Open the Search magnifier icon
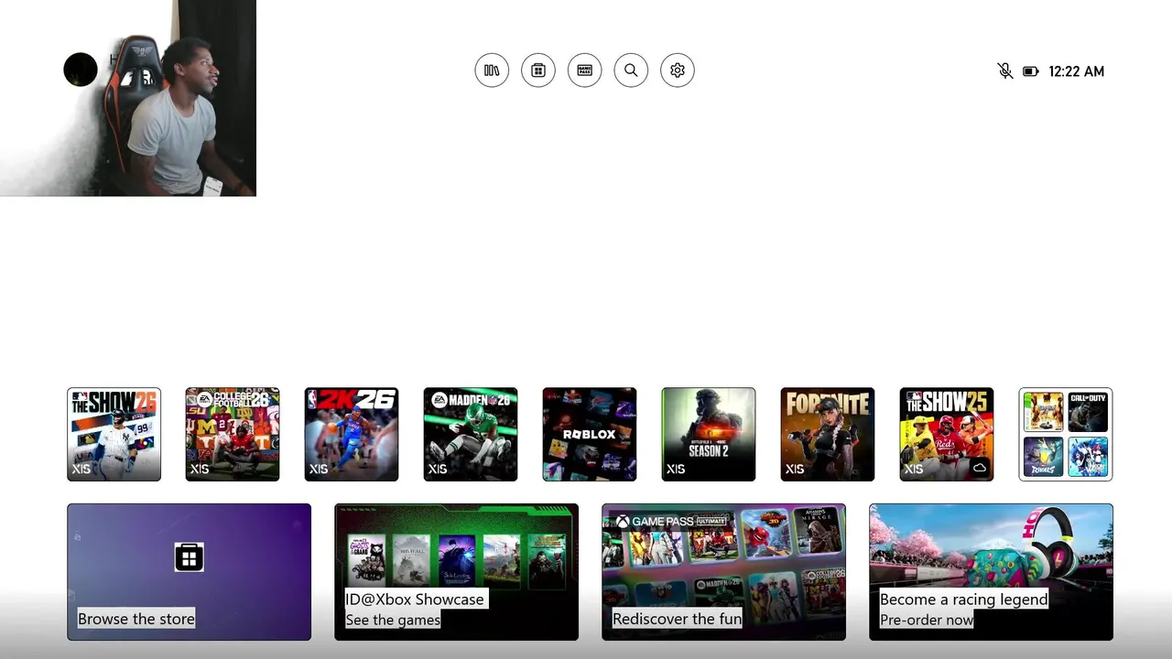Screen dimensions: 1172x659 [x=631, y=70]
